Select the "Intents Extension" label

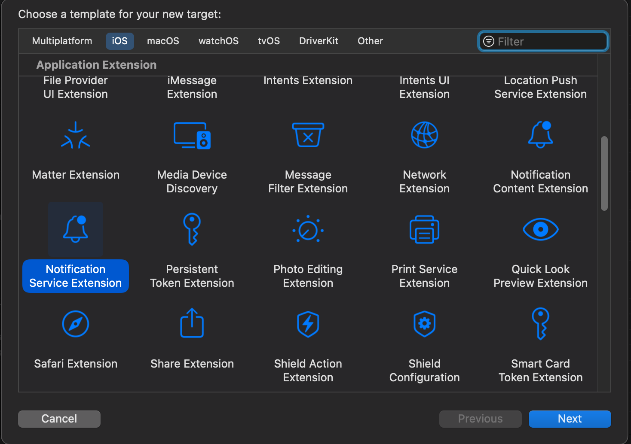click(x=308, y=81)
